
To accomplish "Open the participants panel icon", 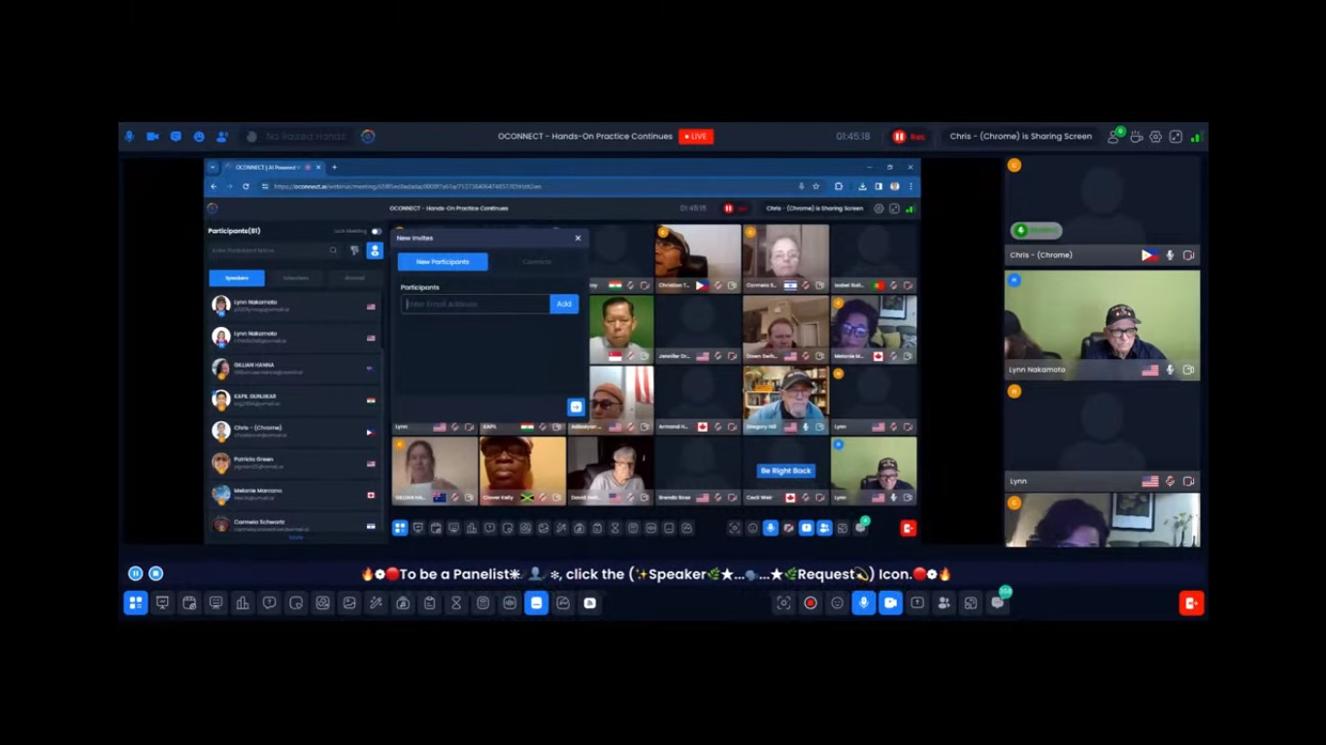I will pyautogui.click(x=944, y=603).
